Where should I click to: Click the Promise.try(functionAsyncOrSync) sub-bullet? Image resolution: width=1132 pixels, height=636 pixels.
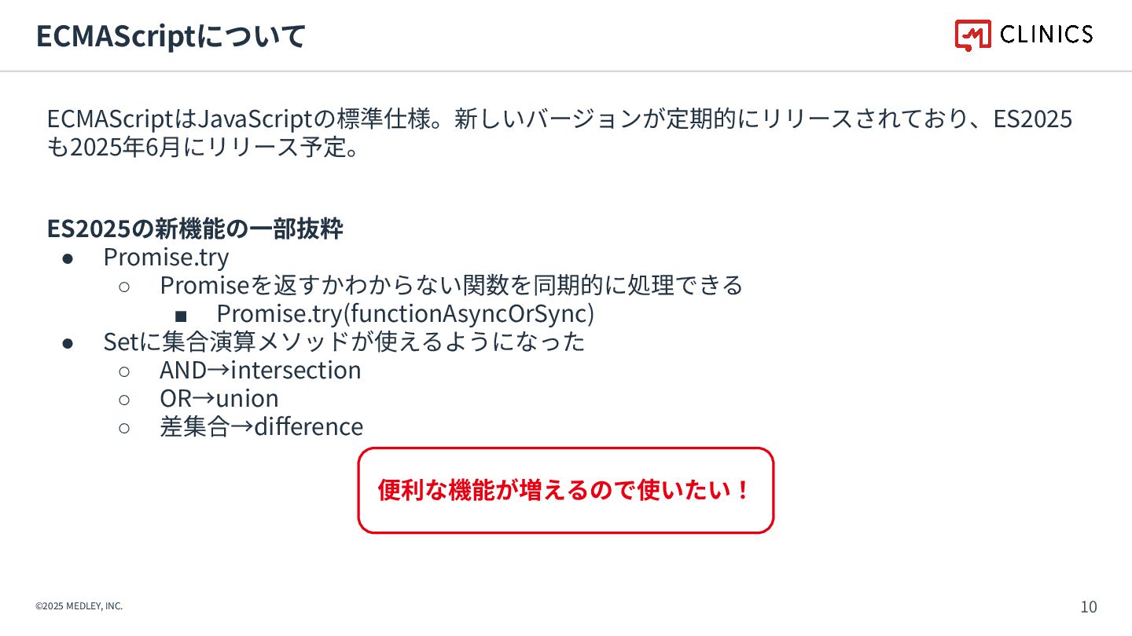[x=406, y=313]
